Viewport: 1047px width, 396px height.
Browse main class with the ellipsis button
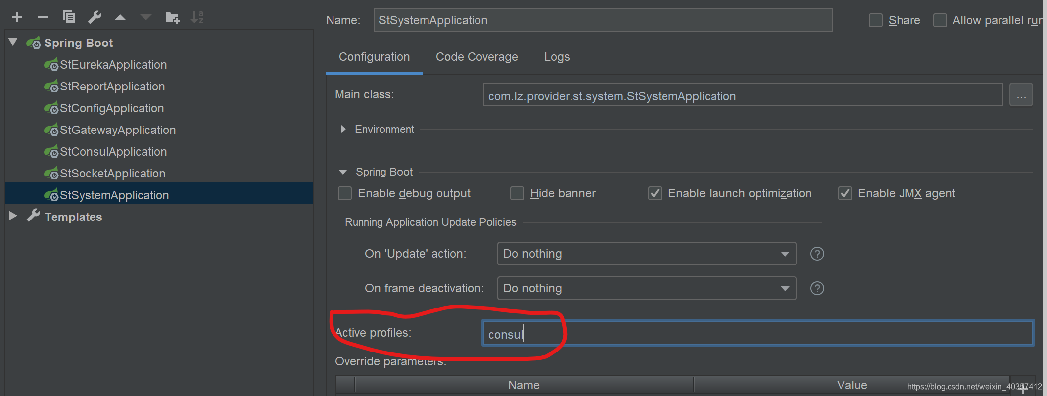coord(1021,95)
